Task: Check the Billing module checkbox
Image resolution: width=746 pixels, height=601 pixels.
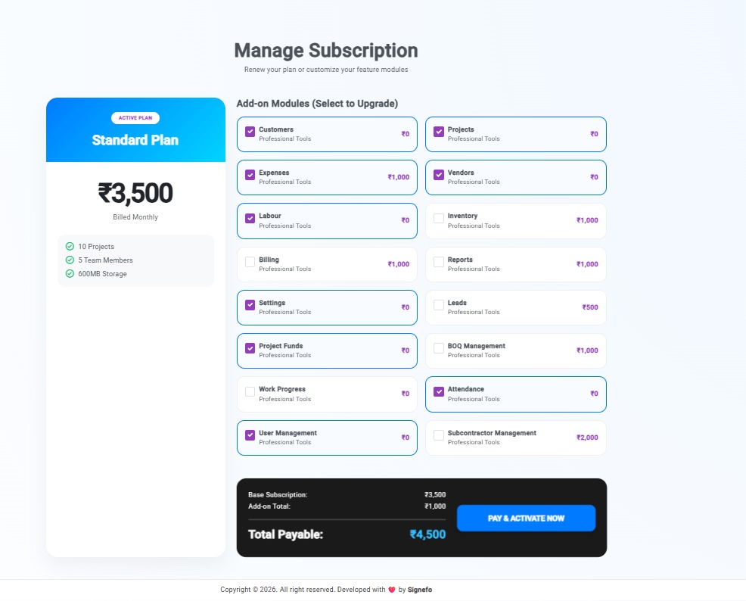Action: tap(250, 262)
